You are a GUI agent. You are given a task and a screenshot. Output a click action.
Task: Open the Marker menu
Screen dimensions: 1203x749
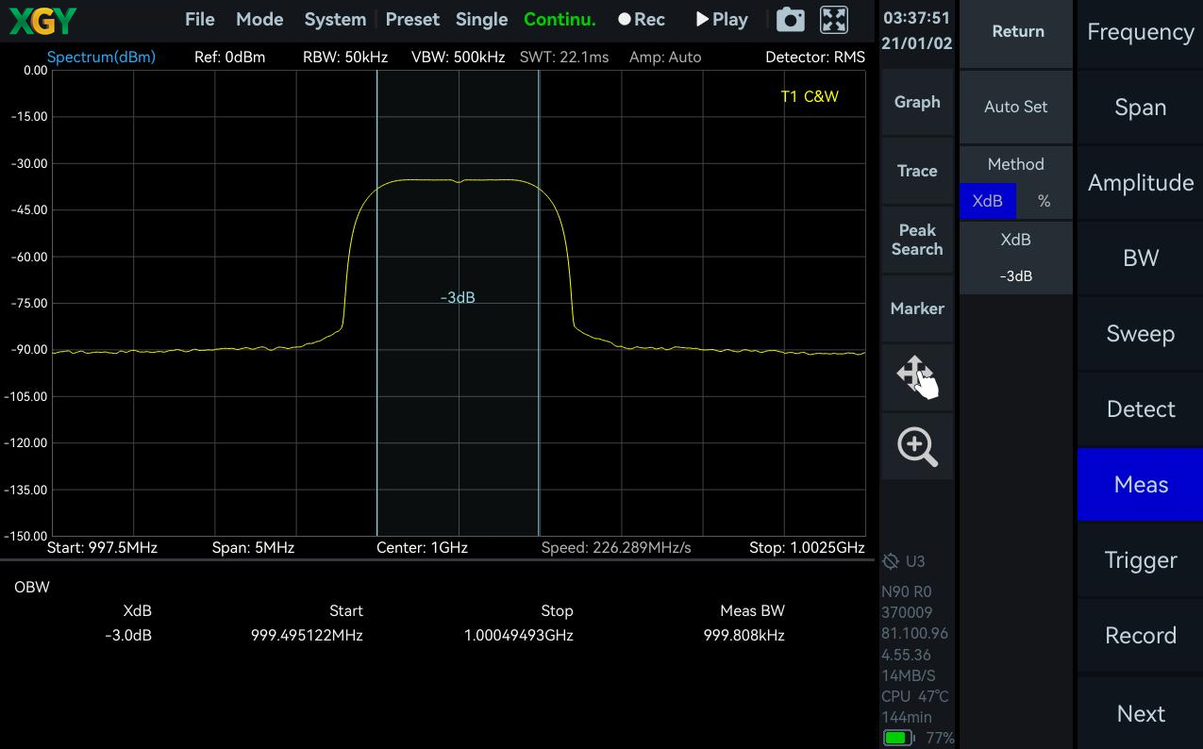[x=917, y=308]
